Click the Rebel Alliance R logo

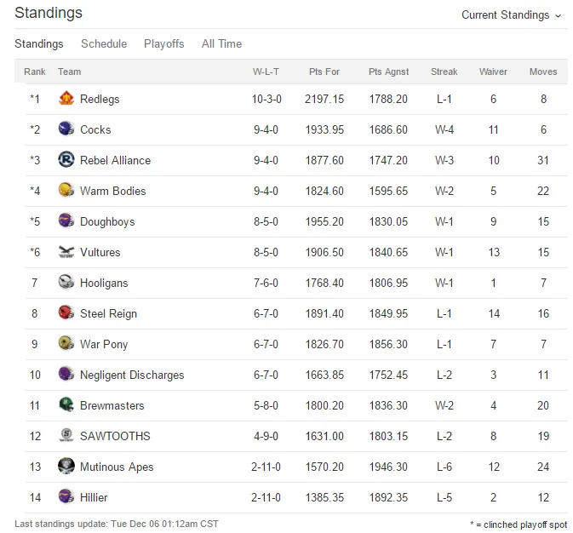[66, 160]
